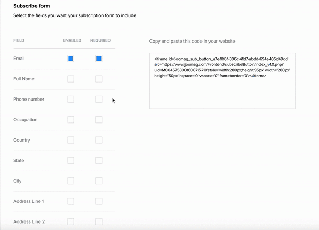
Task: Mark Occupation as required
Action: click(x=99, y=120)
